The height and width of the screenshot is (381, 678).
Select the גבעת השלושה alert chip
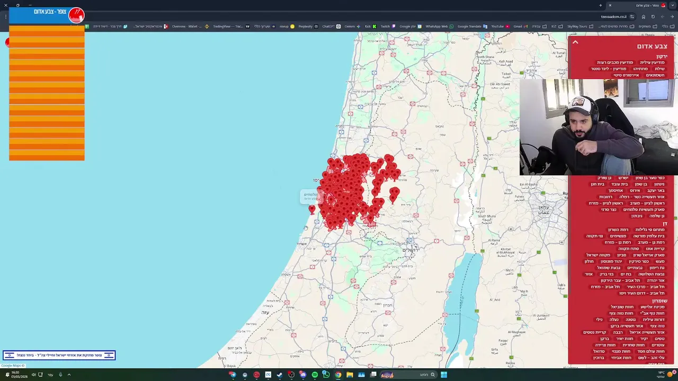click(651, 274)
